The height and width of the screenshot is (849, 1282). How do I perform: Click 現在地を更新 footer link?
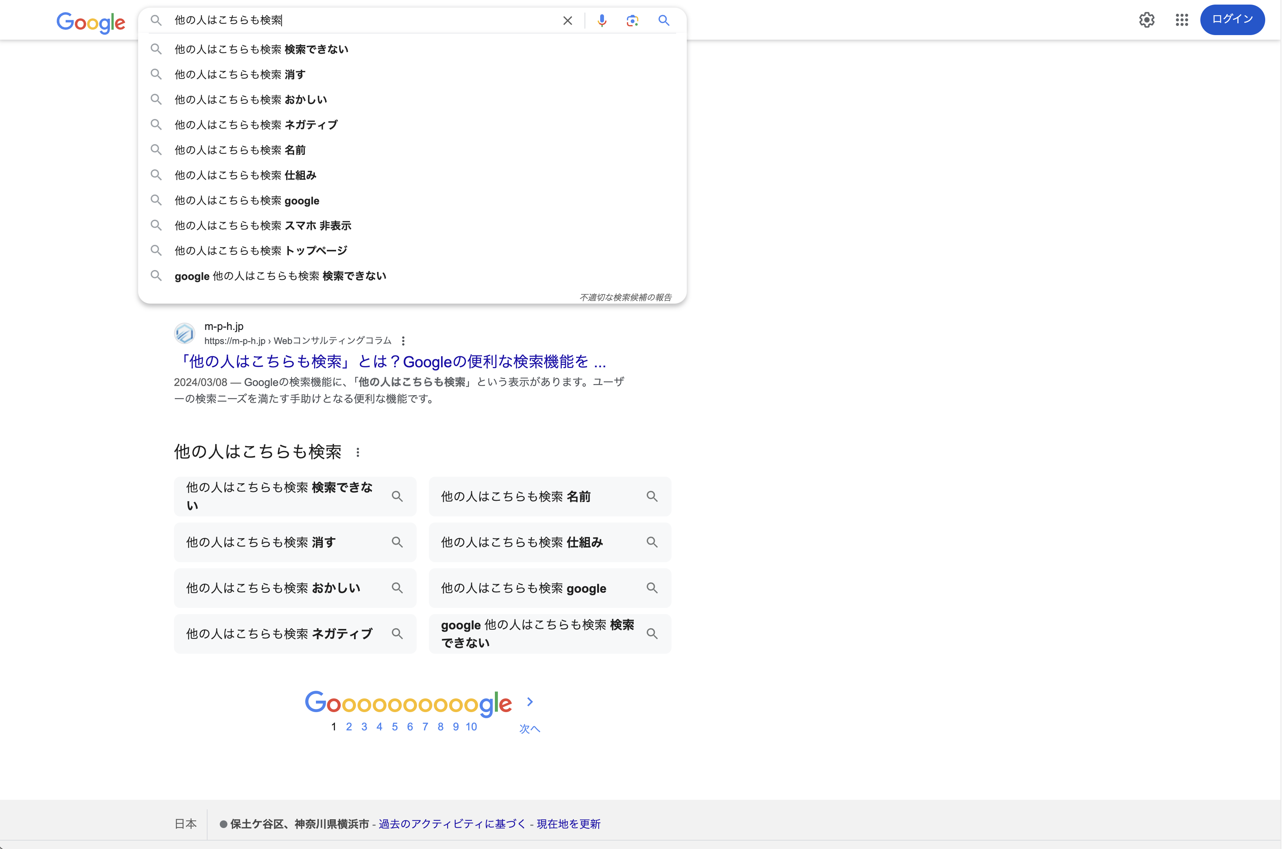(x=569, y=823)
